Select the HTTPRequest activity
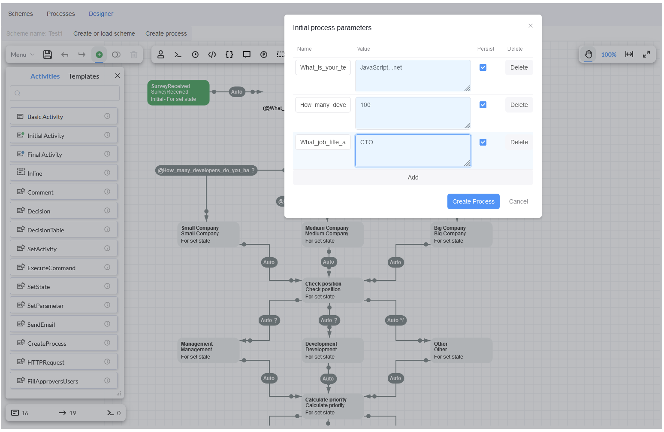664x432 pixels. (x=63, y=362)
